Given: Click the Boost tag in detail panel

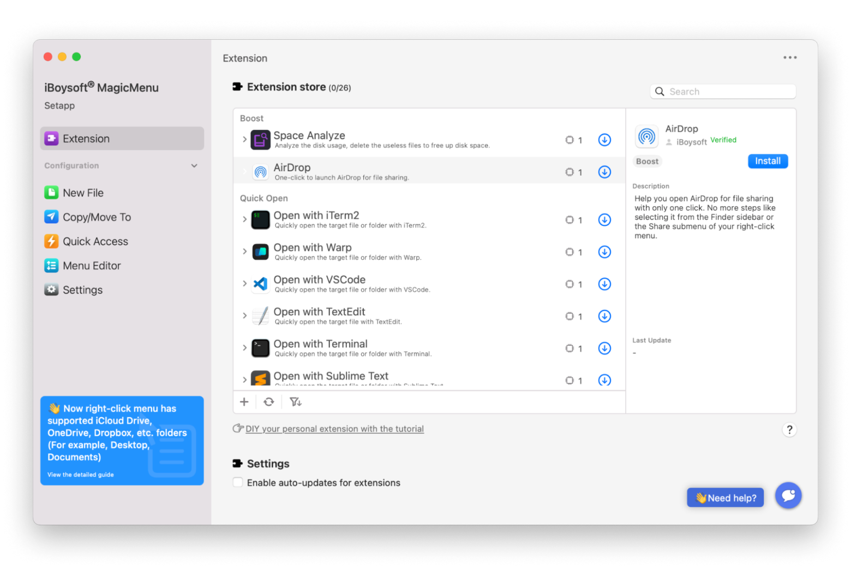Looking at the screenshot, I should pyautogui.click(x=647, y=161).
